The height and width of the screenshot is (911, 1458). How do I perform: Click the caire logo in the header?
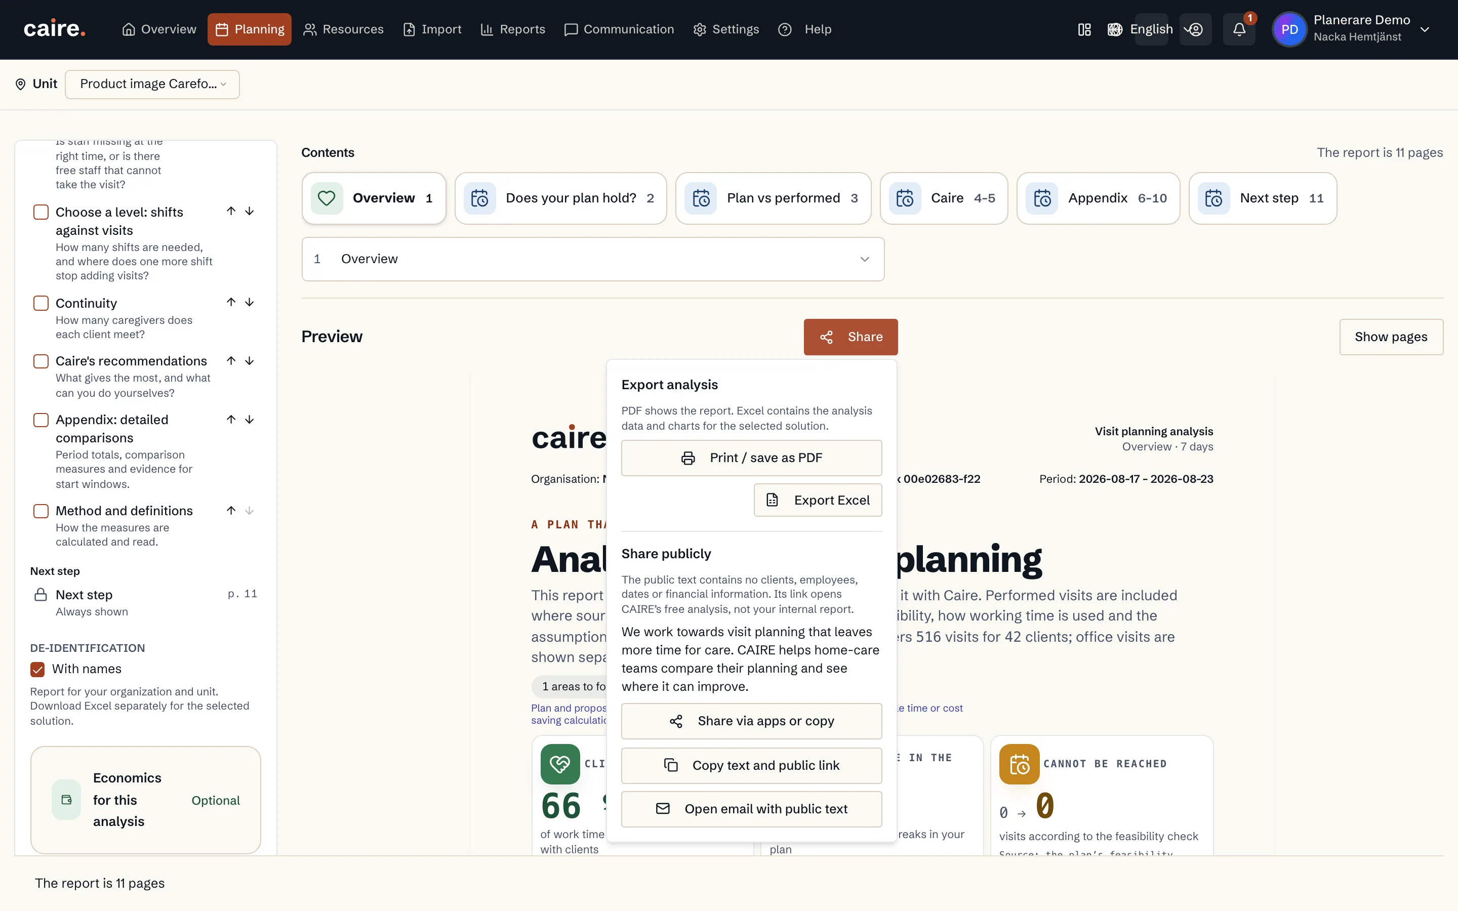pos(54,29)
